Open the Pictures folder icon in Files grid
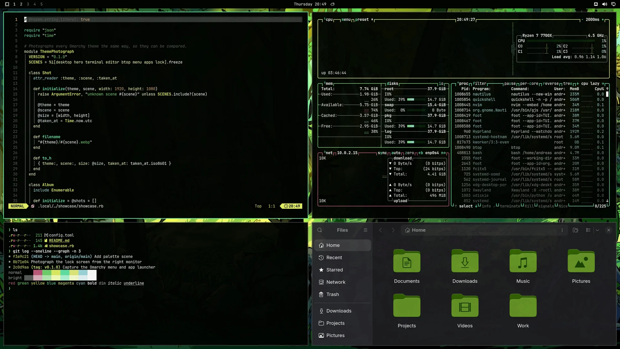 (581, 261)
